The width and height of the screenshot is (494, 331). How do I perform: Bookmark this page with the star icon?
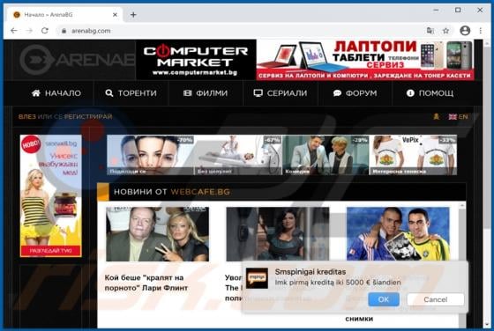(x=445, y=31)
